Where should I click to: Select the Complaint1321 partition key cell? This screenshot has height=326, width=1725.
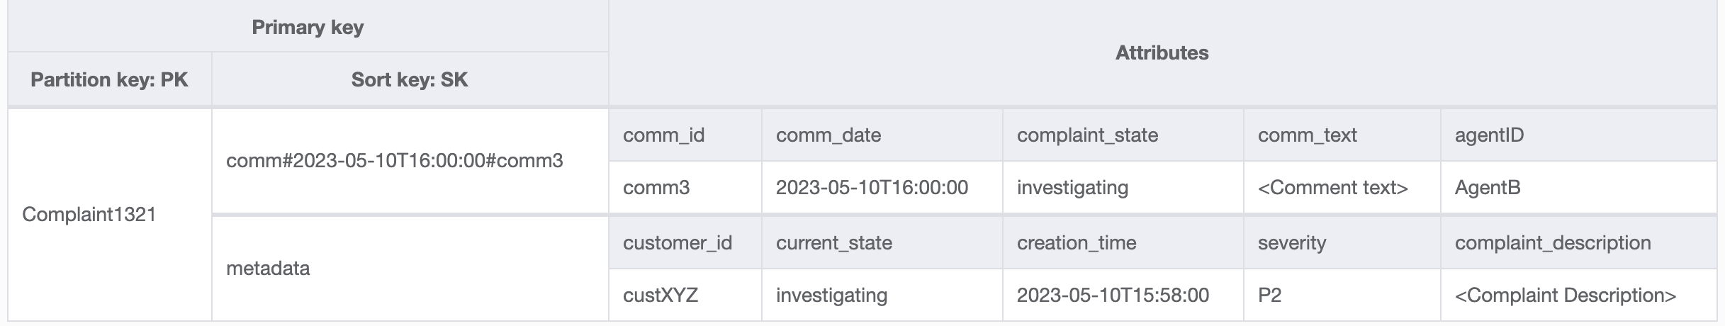coord(89,215)
